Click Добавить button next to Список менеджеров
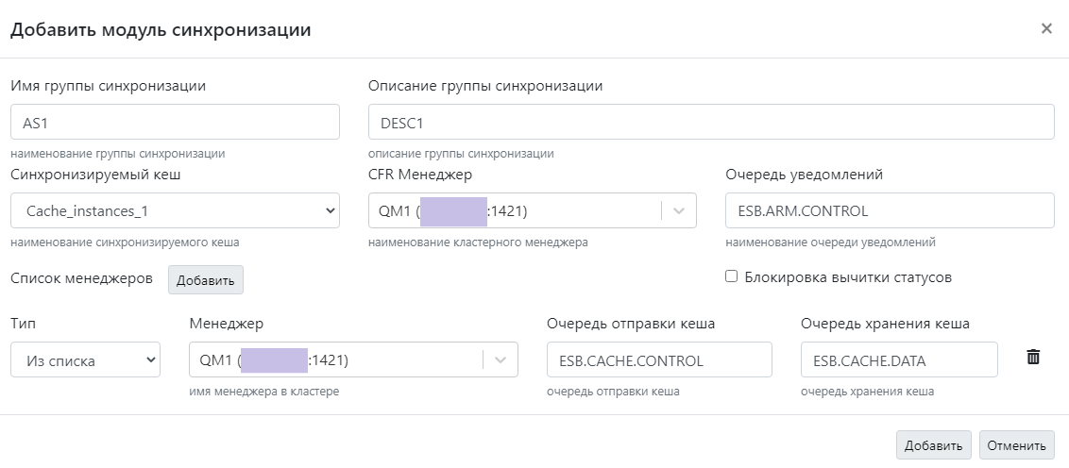This screenshot has width=1069, height=468. [x=206, y=280]
